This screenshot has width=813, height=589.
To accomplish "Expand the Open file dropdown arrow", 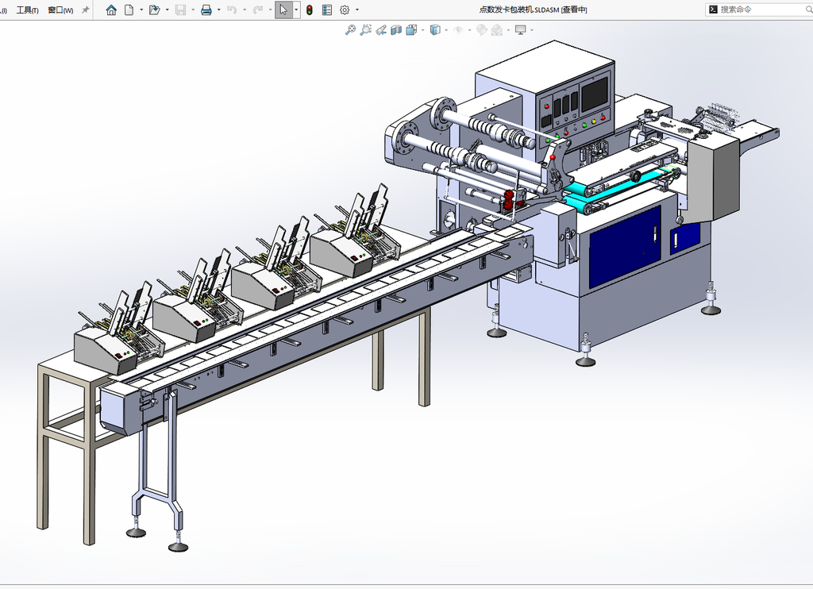I will [x=167, y=10].
